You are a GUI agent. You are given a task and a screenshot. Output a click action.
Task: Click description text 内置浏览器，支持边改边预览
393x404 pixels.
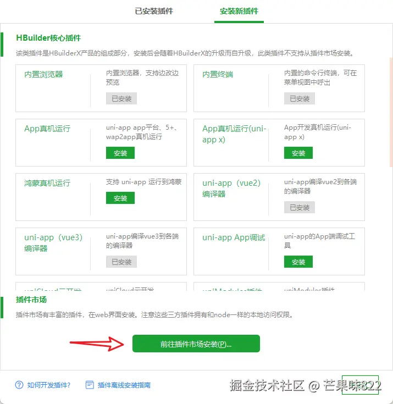[142, 78]
